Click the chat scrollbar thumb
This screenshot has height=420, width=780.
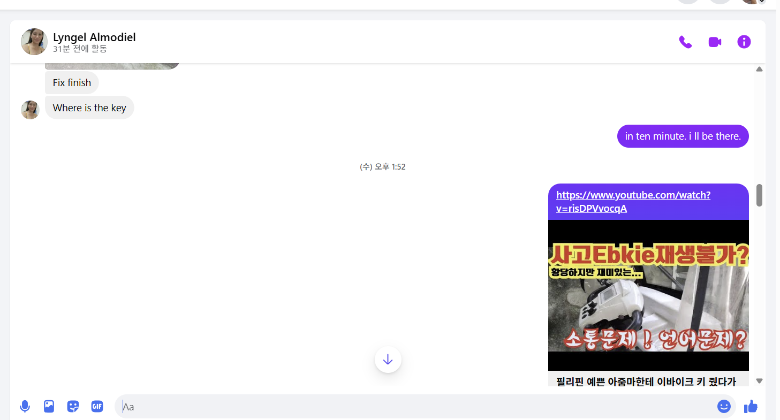pyautogui.click(x=759, y=195)
